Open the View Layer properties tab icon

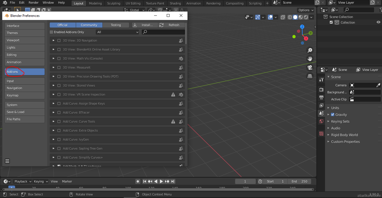[321, 105]
